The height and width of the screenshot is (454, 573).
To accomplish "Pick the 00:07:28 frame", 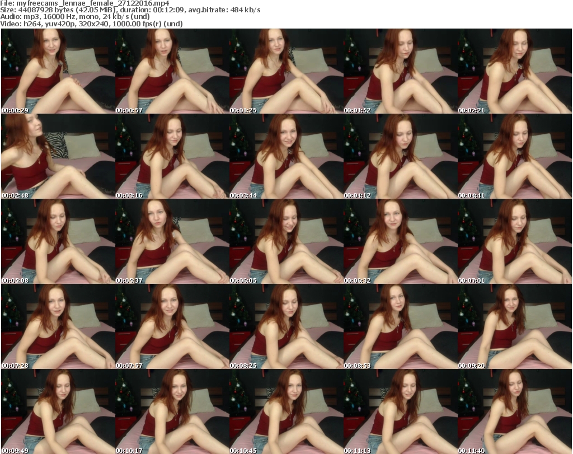I will coord(58,327).
